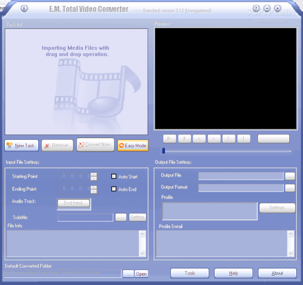Viewport: 303px width, 285px height.
Task: Click the task list drop area
Action: point(76,82)
